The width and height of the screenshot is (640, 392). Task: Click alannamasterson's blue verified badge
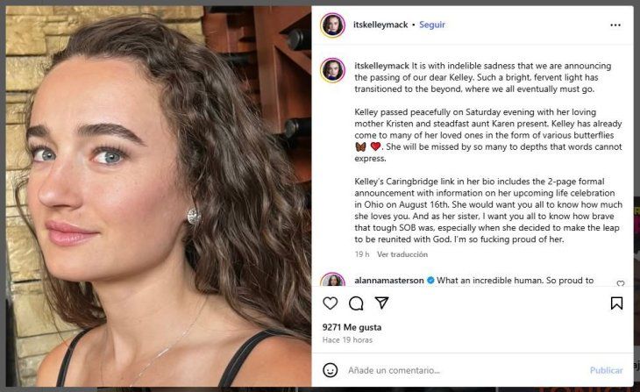(x=430, y=282)
